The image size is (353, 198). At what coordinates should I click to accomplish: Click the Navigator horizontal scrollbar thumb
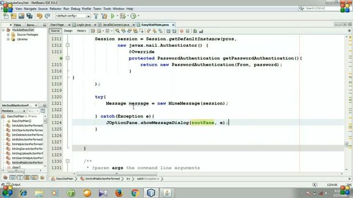click(x=16, y=170)
